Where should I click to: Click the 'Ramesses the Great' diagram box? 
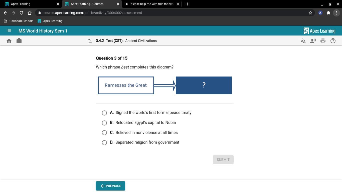(126, 85)
